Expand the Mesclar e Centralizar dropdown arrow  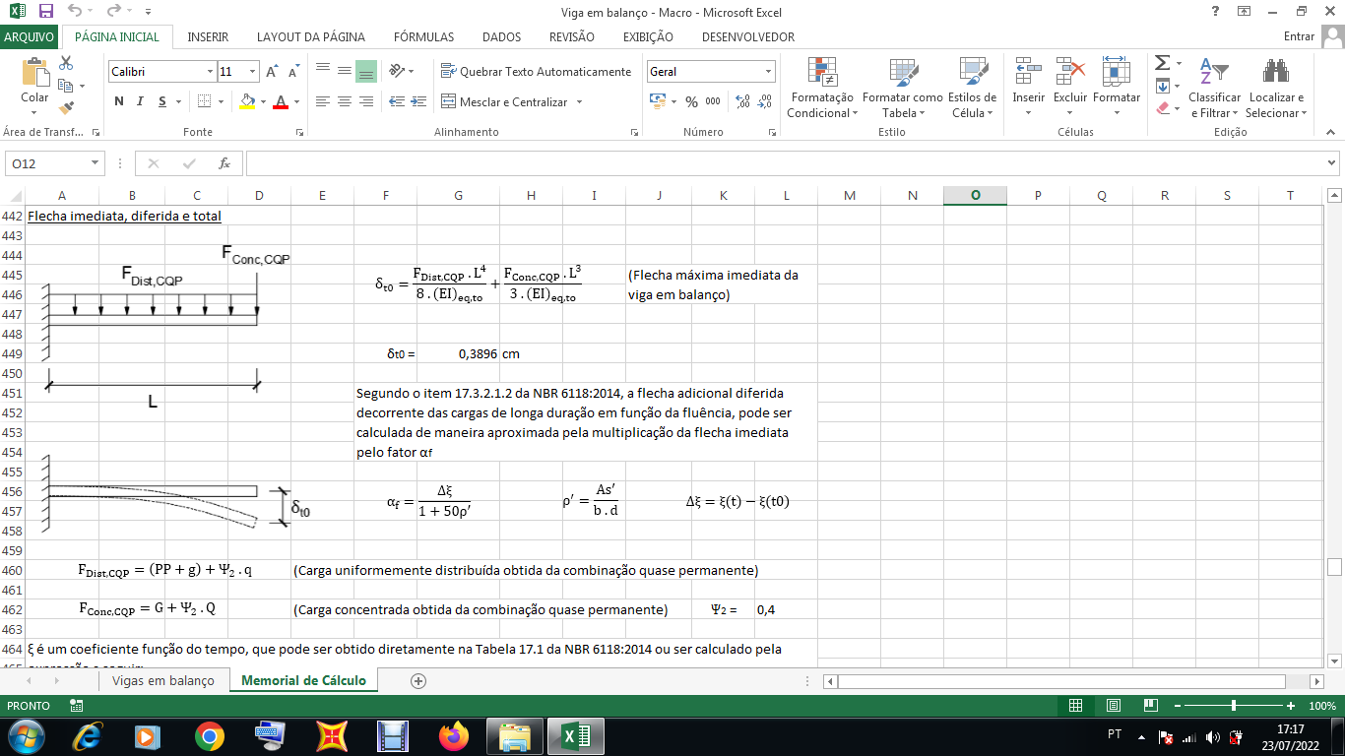pyautogui.click(x=579, y=101)
